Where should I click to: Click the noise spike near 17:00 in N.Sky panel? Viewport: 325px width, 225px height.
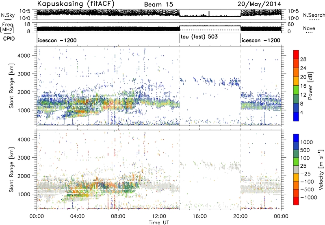tap(209, 13)
